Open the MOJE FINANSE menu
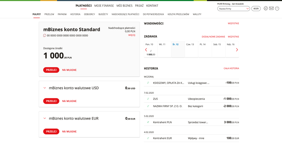Screen dimensions: 282x148 [104, 6]
